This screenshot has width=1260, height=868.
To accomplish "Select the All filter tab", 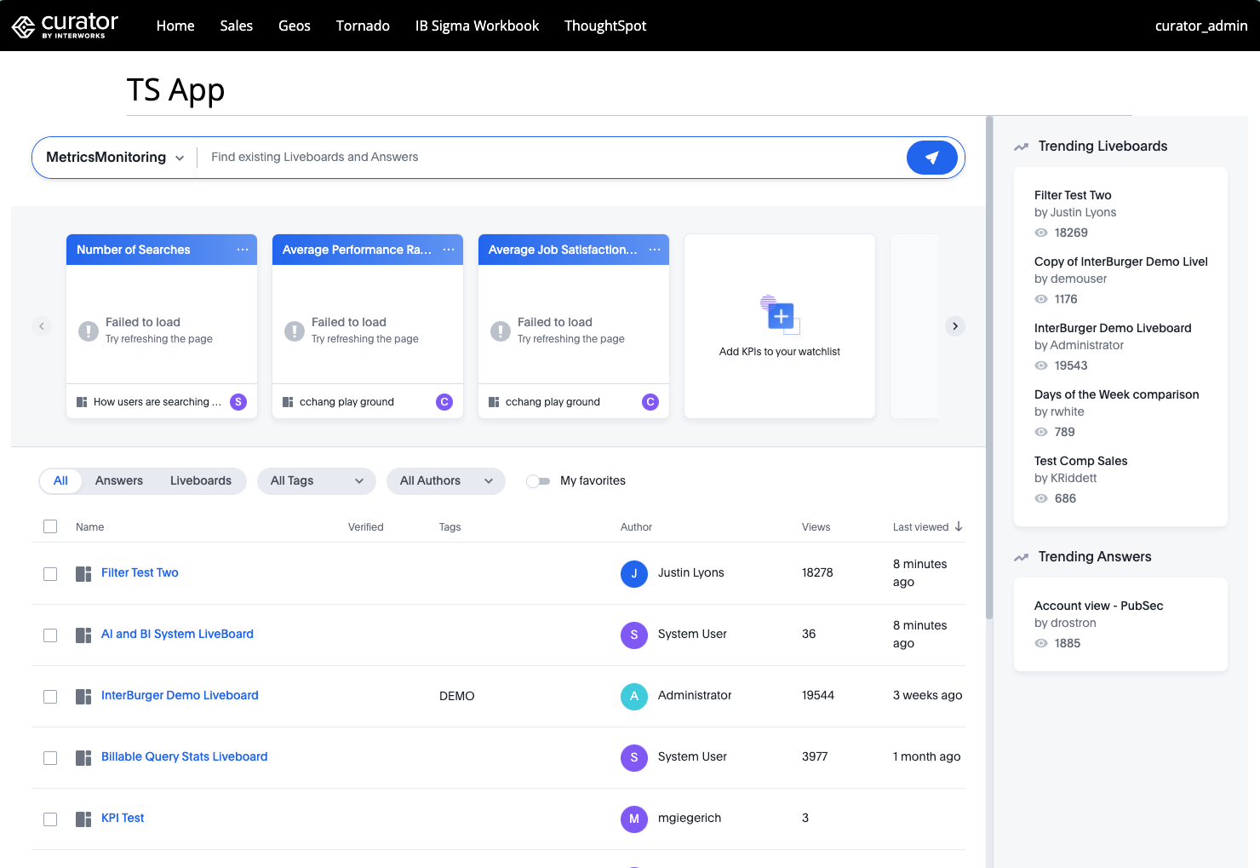I will pos(60,481).
